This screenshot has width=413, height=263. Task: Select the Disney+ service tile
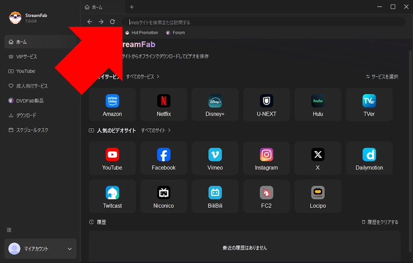pyautogui.click(x=215, y=105)
